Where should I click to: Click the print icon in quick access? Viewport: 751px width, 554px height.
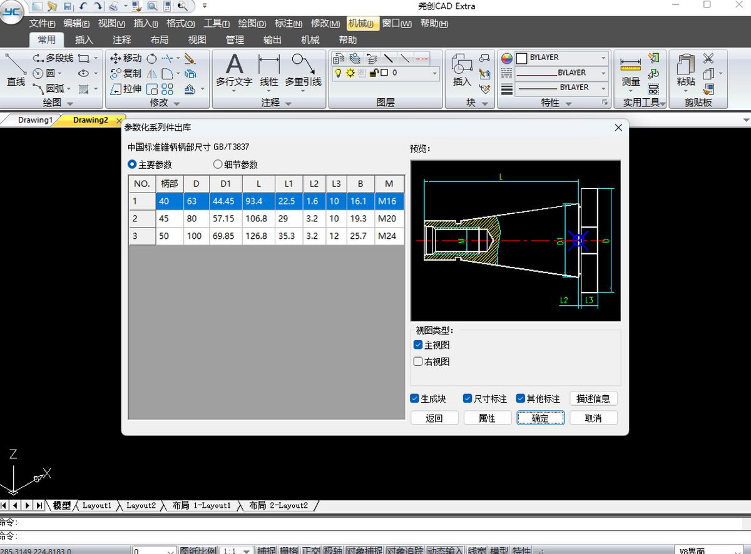[x=113, y=6]
